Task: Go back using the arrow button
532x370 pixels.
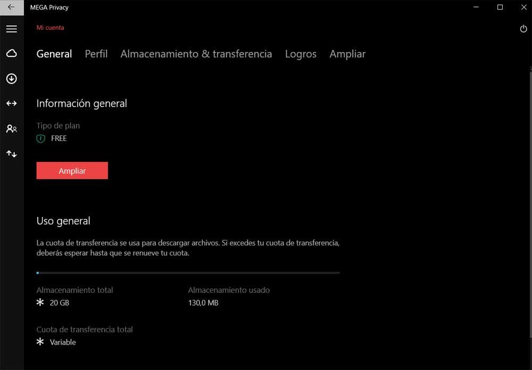Action: tap(12, 7)
